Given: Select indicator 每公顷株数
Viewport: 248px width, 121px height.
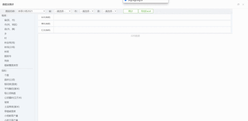Looking at the screenshot, I should click(10, 93).
